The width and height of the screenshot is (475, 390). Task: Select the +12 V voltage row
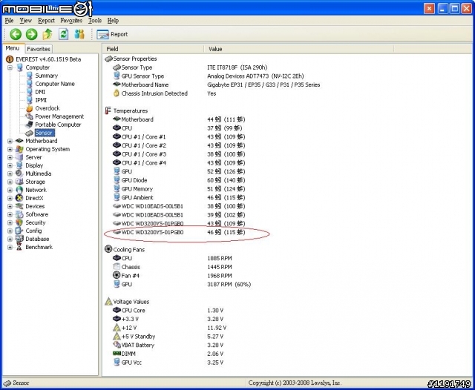(170, 328)
